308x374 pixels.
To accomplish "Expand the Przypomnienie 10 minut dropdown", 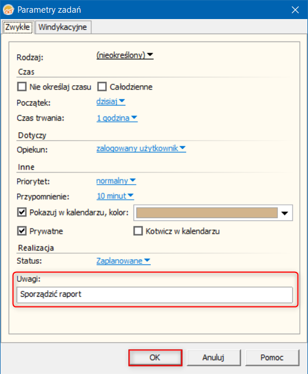I will coord(115,196).
